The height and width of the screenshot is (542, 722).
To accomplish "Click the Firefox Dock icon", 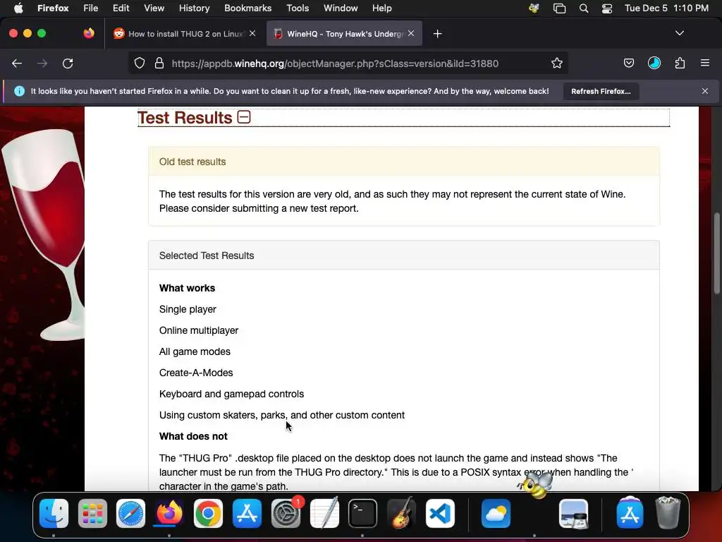I will 169,513.
